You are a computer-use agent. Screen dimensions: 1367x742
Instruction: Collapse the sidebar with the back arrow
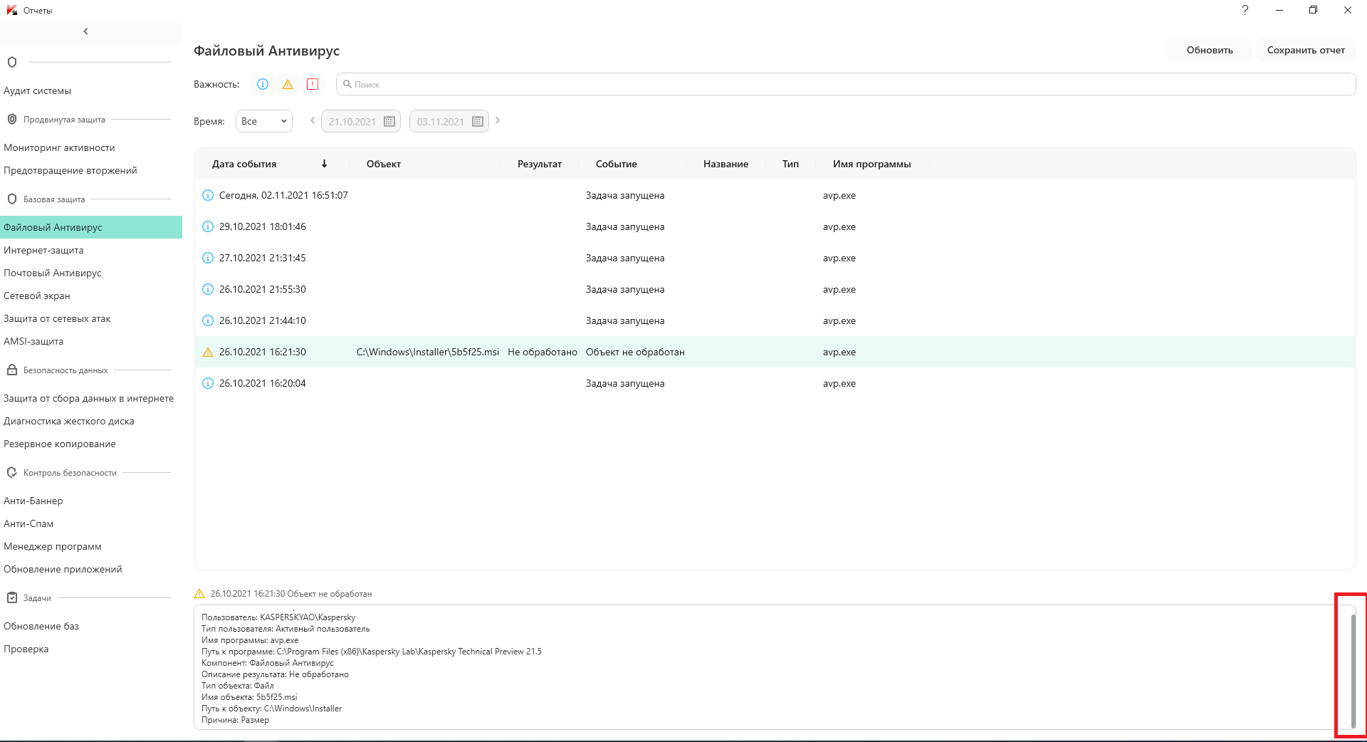85,31
